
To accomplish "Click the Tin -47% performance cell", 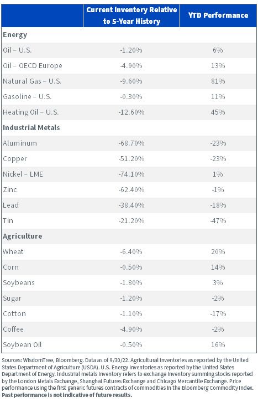I will point(218,221).
